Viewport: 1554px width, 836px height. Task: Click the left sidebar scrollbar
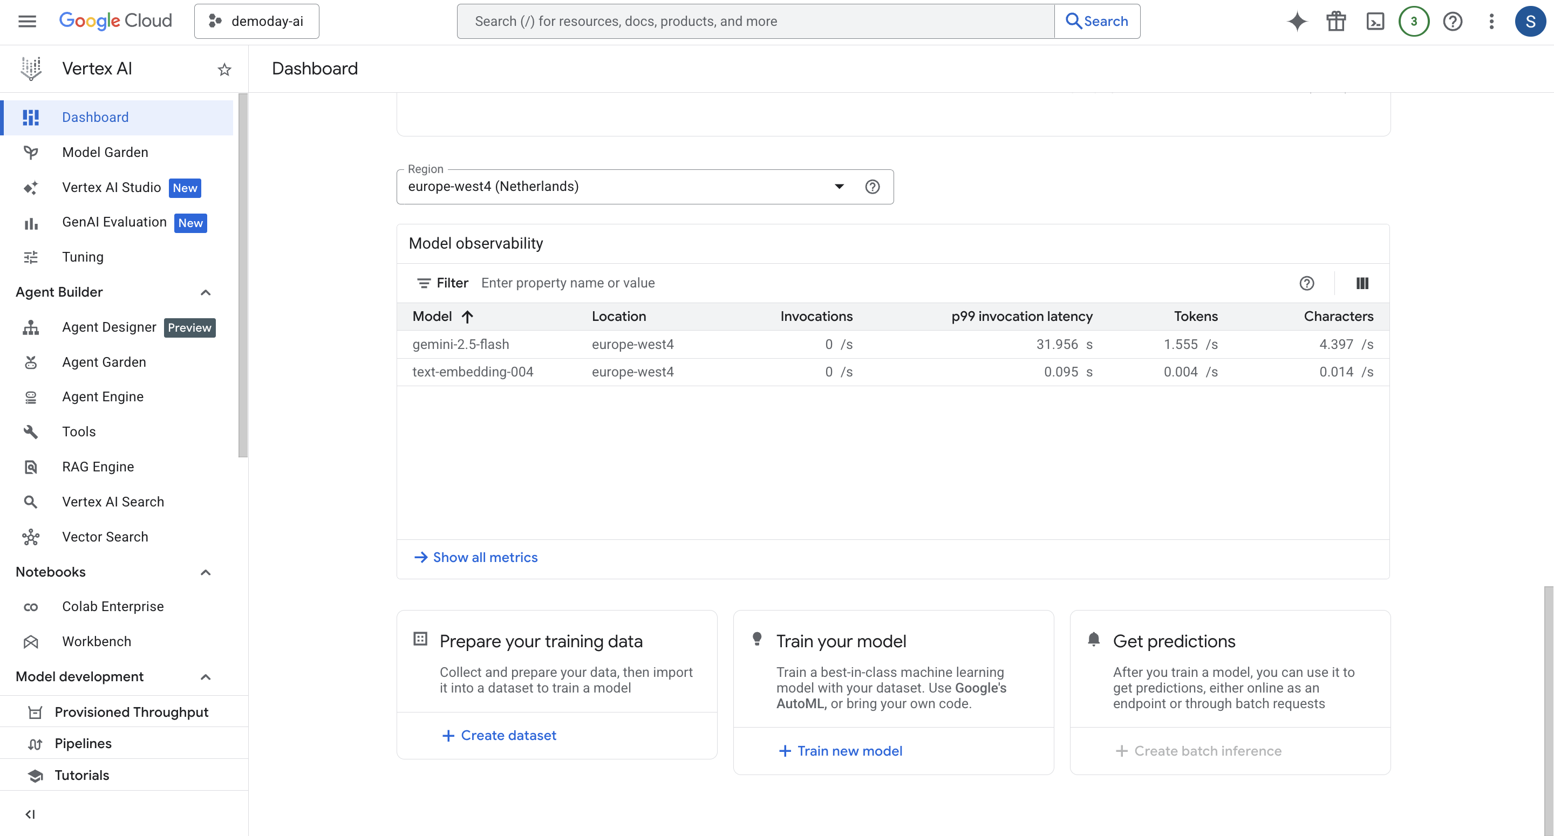click(242, 275)
